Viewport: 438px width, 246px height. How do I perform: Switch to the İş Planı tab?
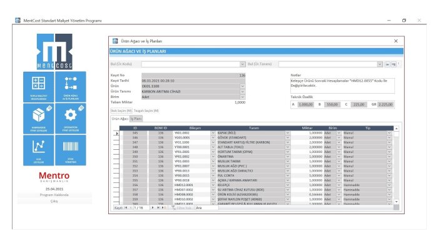click(136, 119)
